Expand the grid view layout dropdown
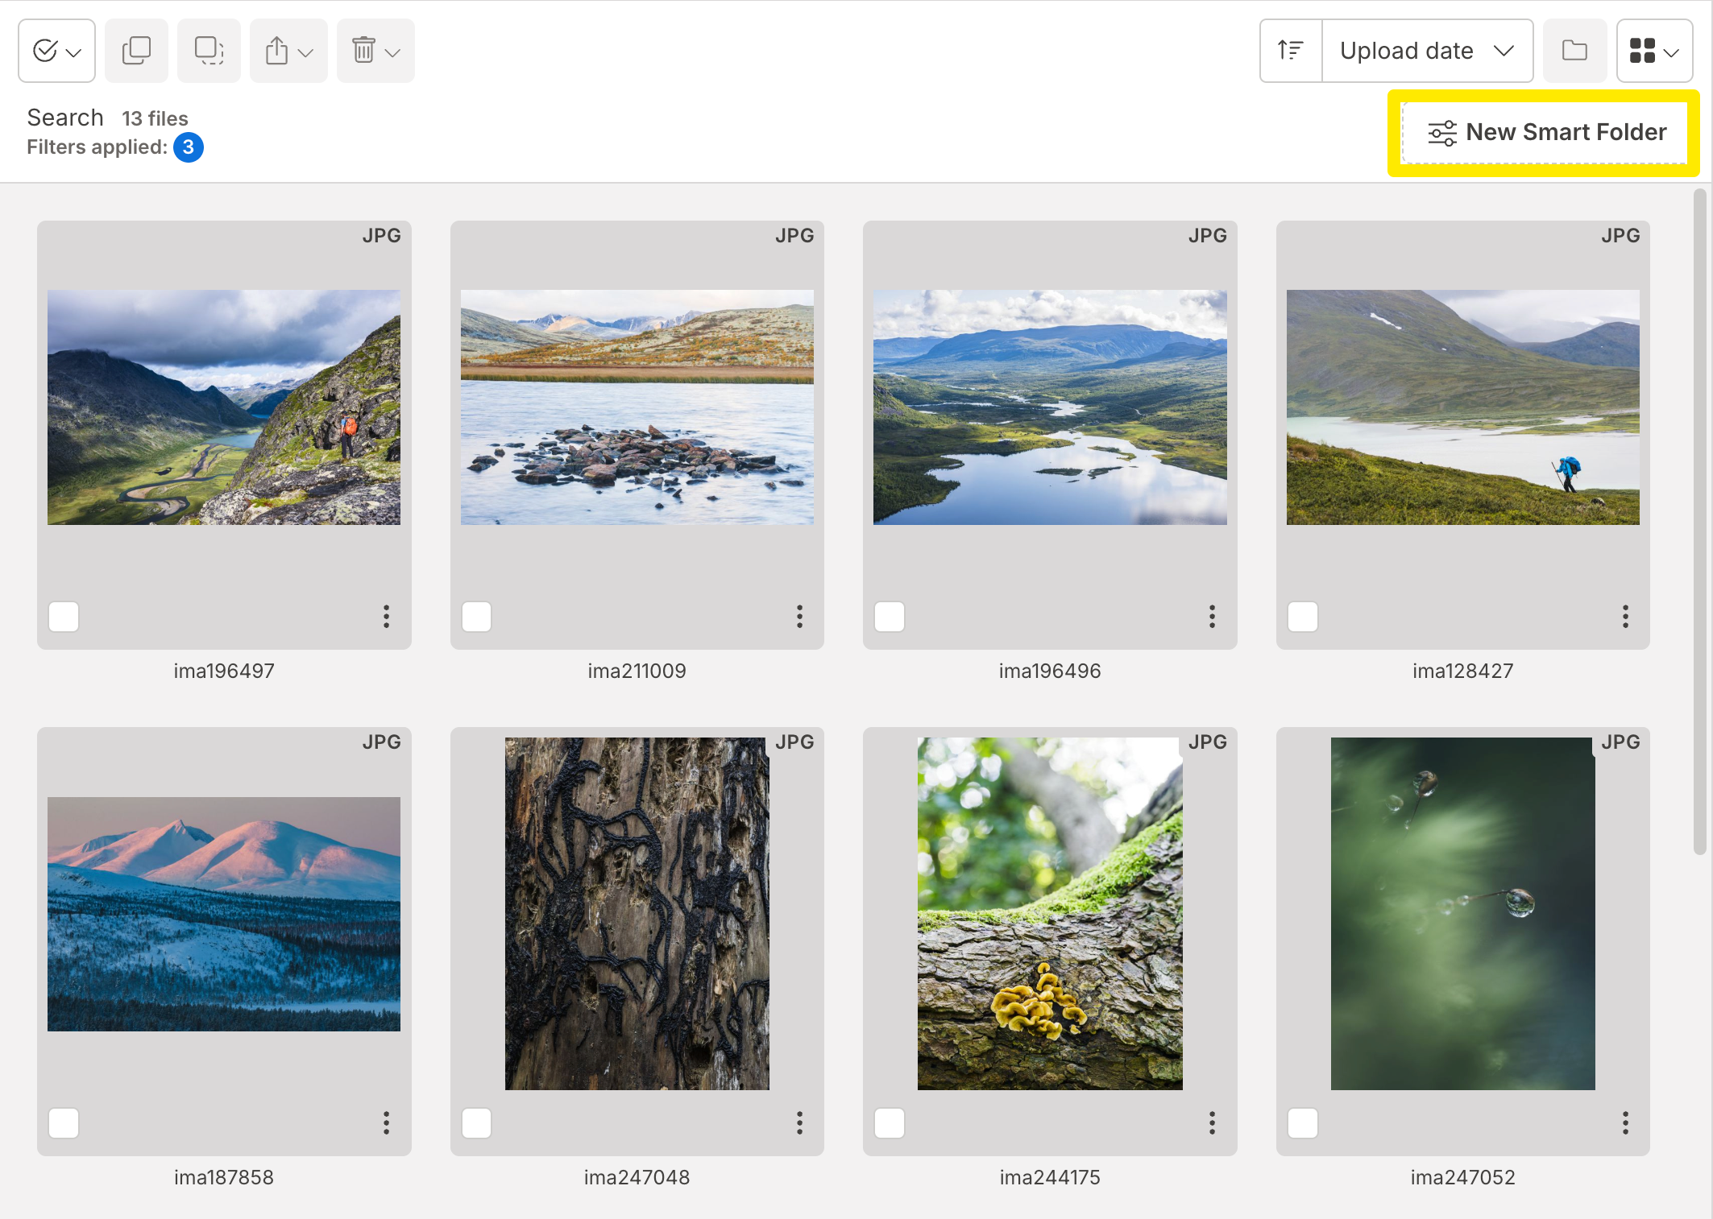 click(1654, 51)
